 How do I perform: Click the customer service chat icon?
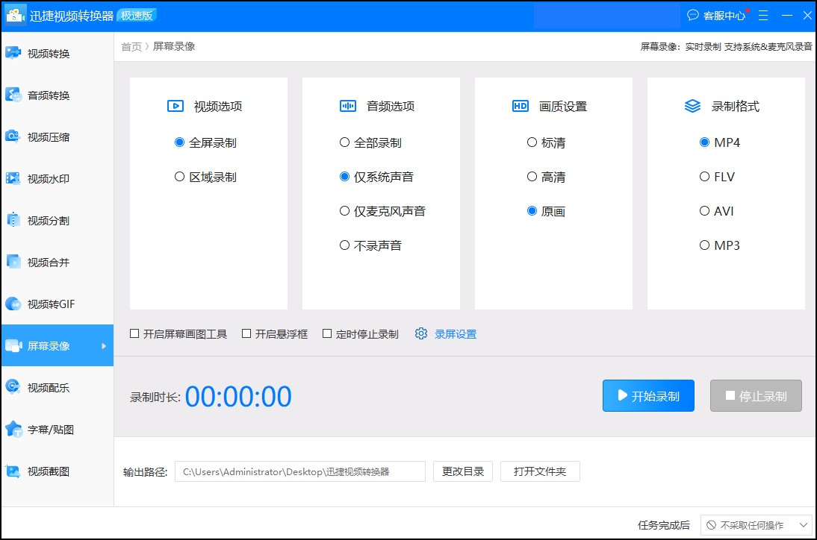(x=693, y=15)
